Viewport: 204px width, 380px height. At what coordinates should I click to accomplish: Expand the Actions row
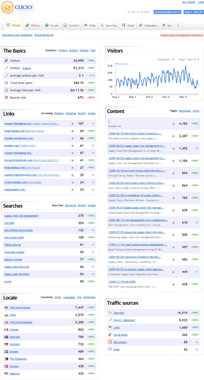(x=27, y=68)
